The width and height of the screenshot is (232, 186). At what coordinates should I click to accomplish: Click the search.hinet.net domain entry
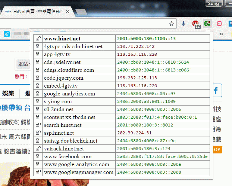tap(63, 125)
